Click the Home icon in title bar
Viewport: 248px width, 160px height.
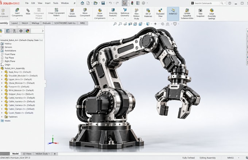(82, 3)
